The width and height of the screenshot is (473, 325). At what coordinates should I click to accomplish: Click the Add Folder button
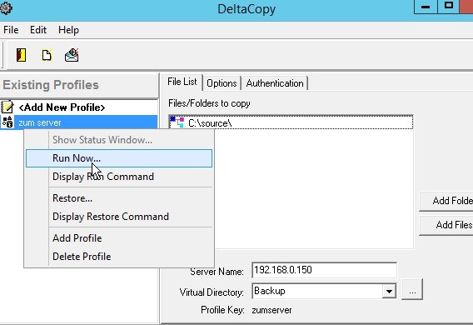(x=446, y=201)
